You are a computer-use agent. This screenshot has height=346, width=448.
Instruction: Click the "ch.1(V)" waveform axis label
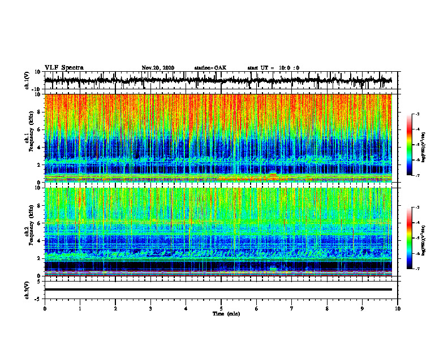tap(27, 80)
